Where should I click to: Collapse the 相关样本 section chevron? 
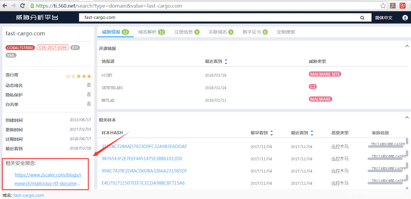point(407,118)
